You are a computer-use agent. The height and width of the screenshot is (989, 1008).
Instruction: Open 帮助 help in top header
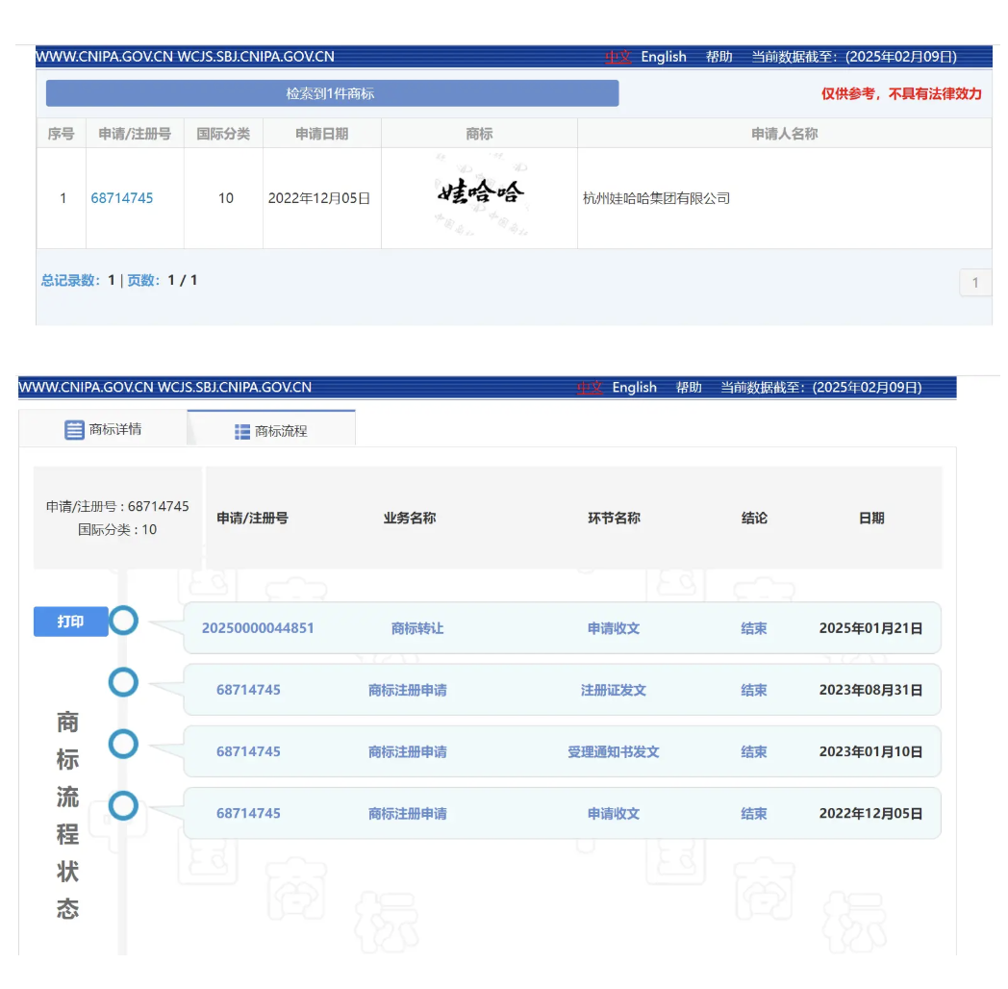718,57
